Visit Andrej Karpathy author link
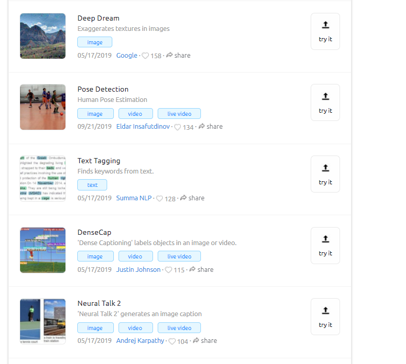 (x=140, y=341)
